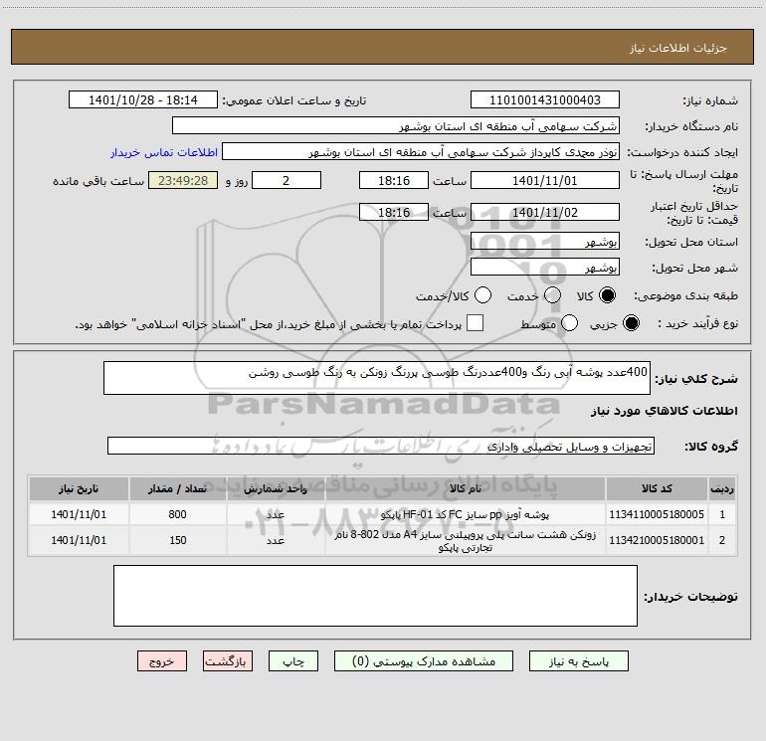The height and width of the screenshot is (741, 766).
Task: Click the جزئیات اطلاعات نیاز page title
Action: 678,48
